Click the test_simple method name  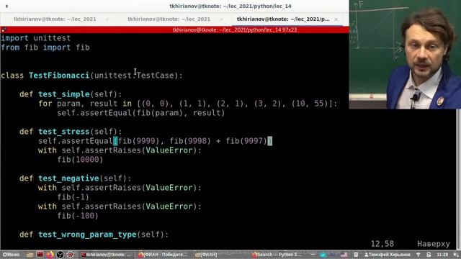pos(64,94)
